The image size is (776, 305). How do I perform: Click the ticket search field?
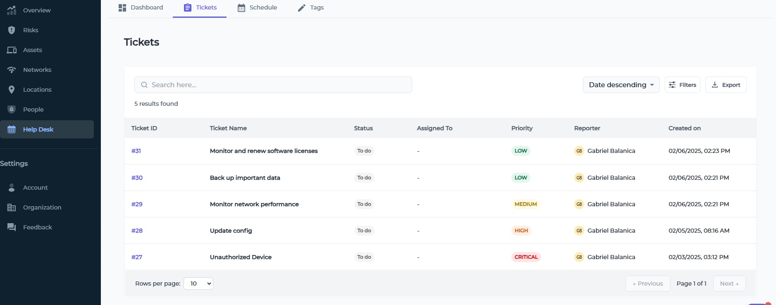[273, 85]
